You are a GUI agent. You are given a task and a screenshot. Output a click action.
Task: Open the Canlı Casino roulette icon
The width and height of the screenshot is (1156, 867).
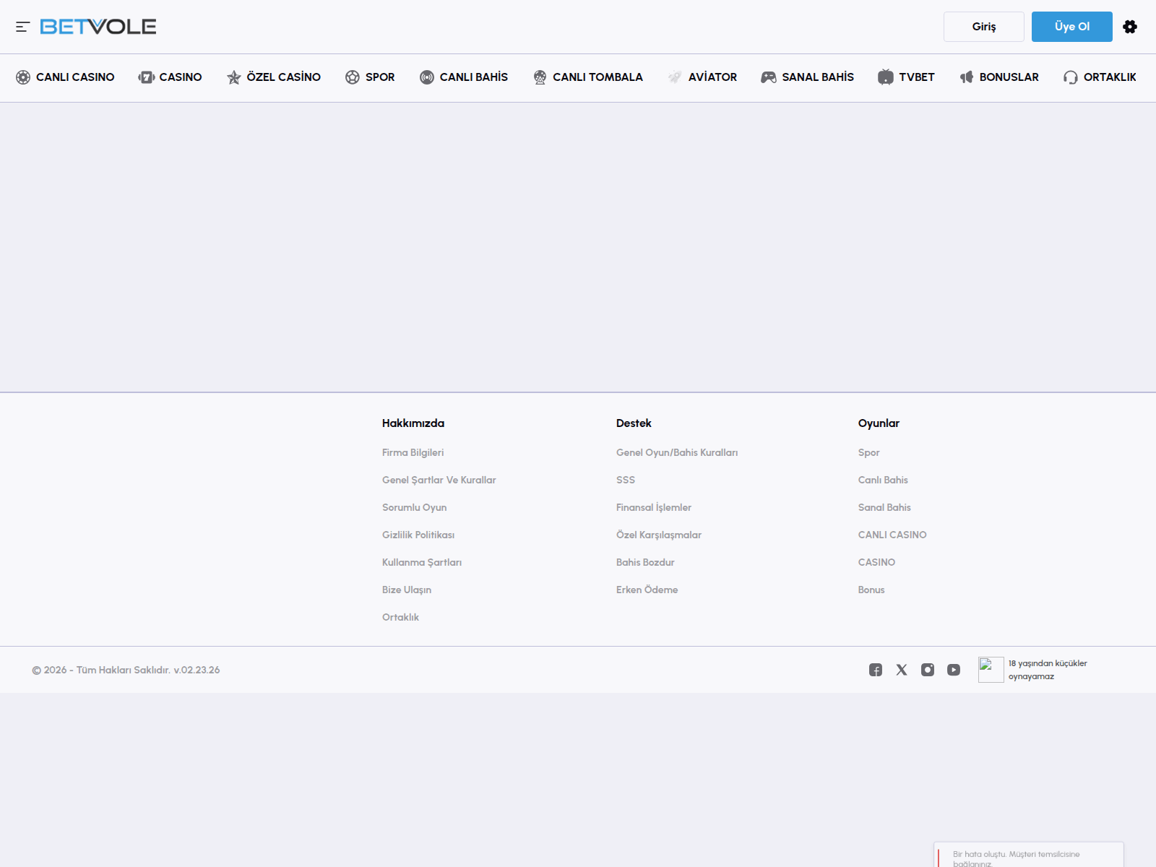[x=23, y=77]
